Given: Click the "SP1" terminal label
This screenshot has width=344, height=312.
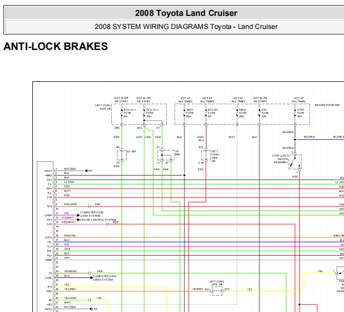Looking at the screenshot, I should coord(49,219).
